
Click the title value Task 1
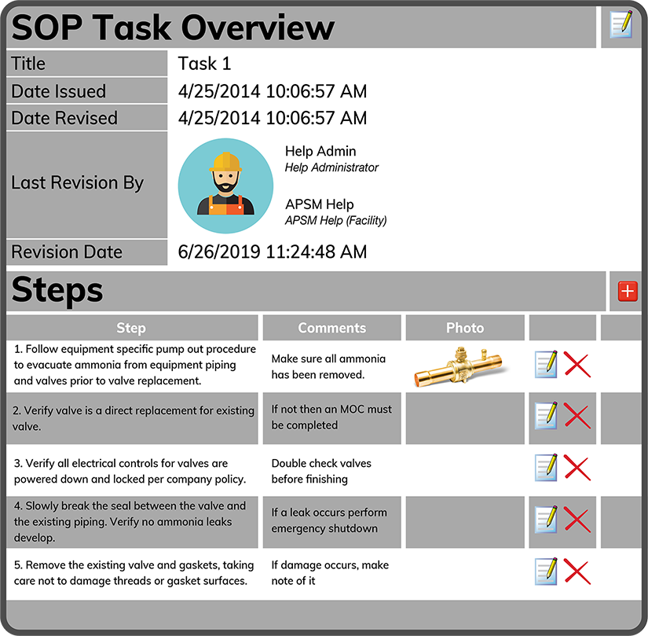[x=204, y=64]
